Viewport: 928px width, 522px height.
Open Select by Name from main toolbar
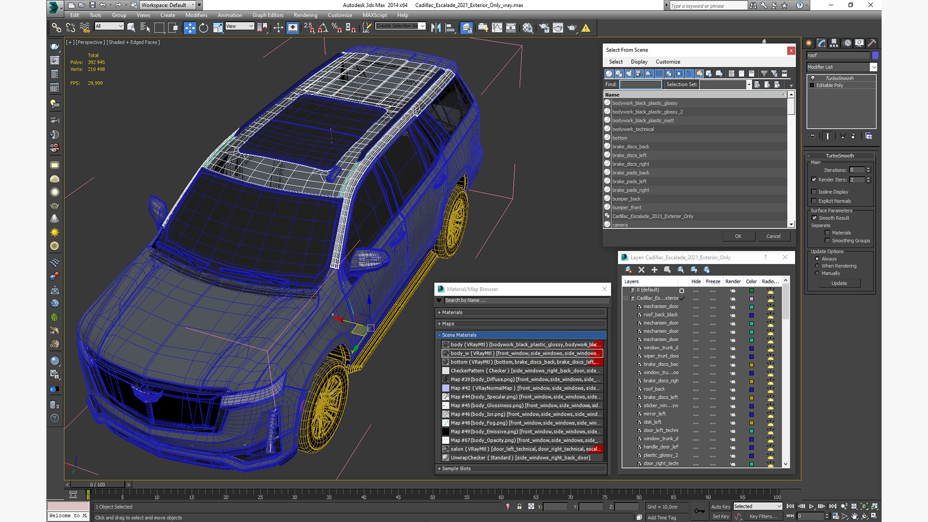coord(145,28)
